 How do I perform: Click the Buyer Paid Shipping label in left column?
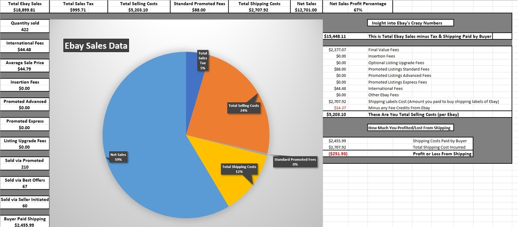pos(25,219)
